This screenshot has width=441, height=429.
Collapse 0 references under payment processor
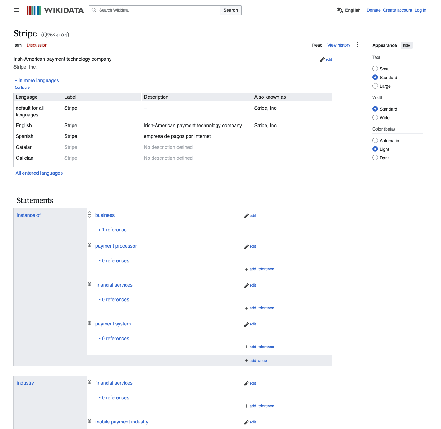114,261
